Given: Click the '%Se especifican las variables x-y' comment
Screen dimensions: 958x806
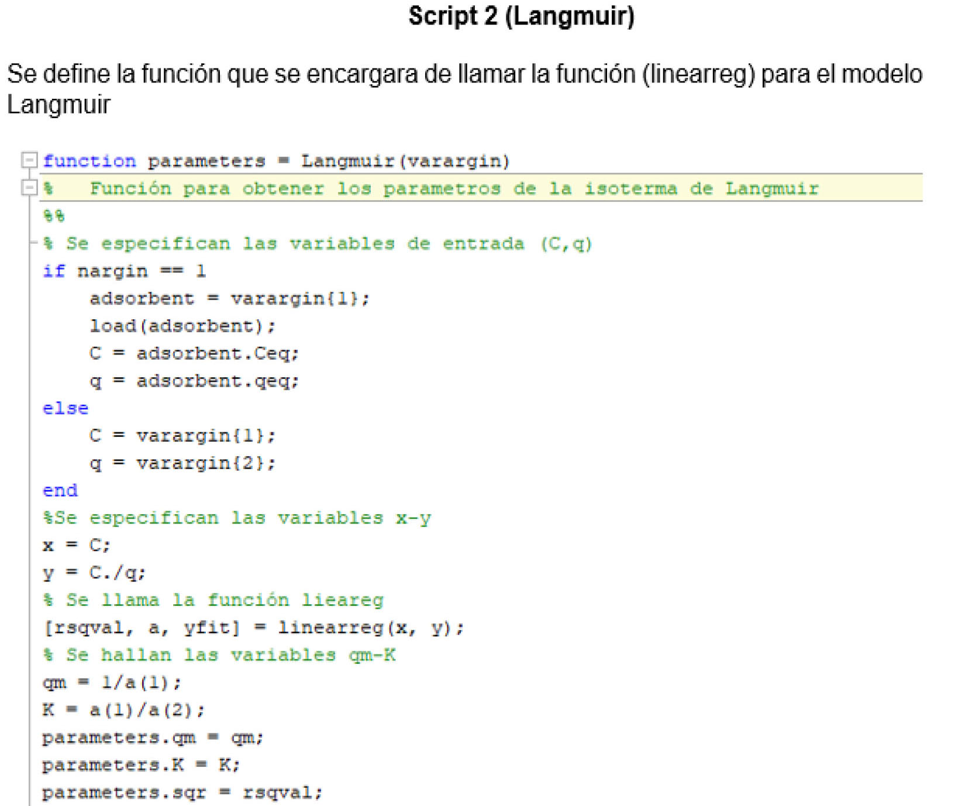Looking at the screenshot, I should (237, 518).
